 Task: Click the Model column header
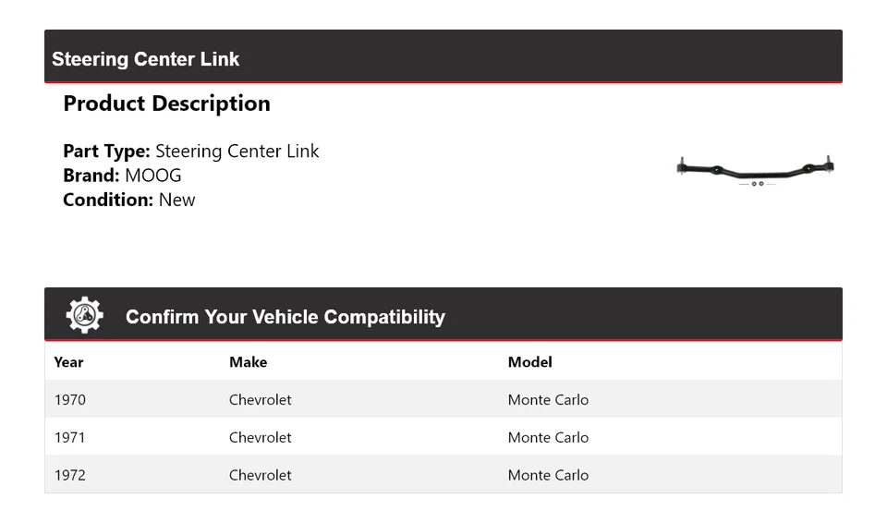pyautogui.click(x=529, y=362)
